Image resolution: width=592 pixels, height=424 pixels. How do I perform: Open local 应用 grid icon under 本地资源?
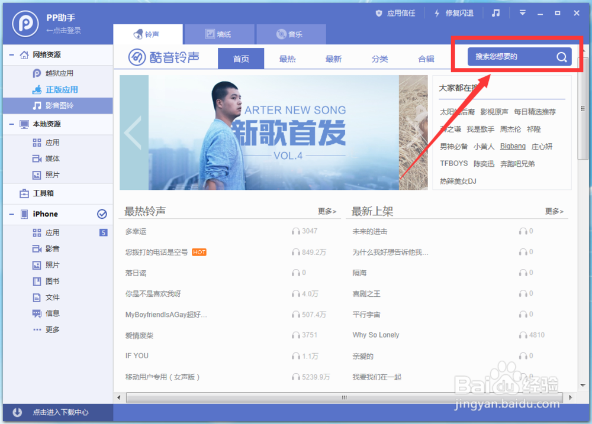[x=37, y=143]
